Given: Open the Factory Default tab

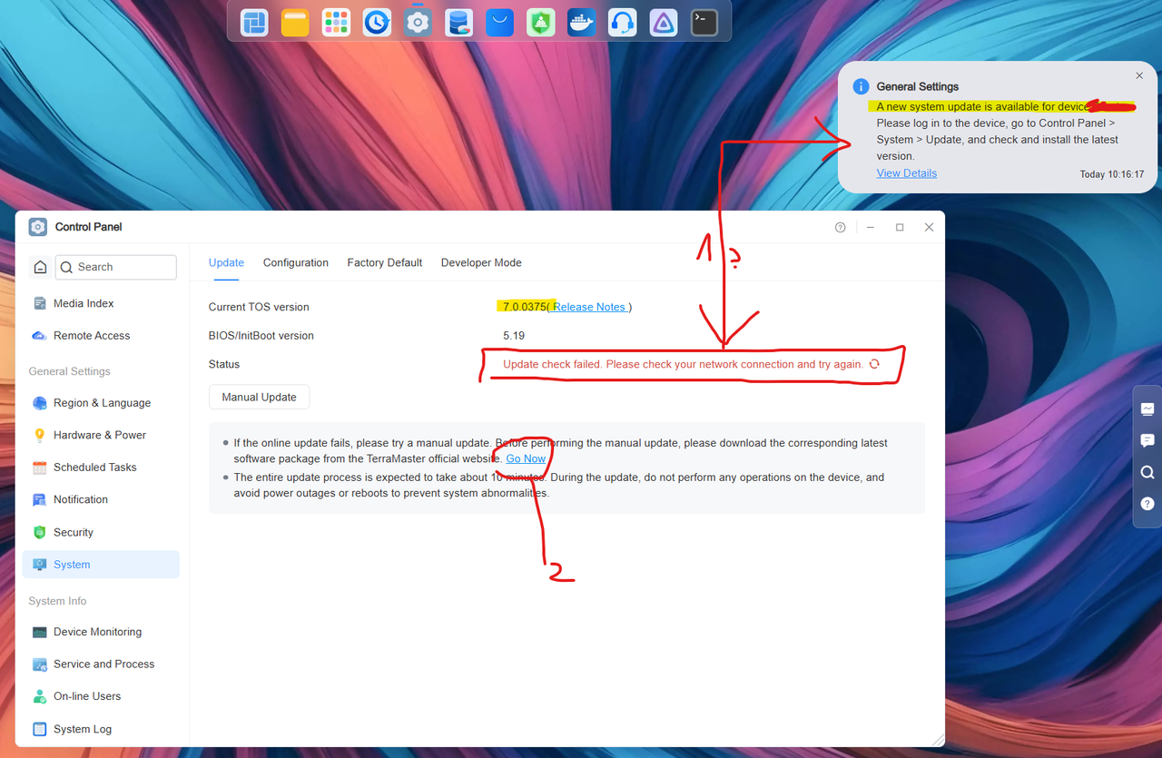Looking at the screenshot, I should click(385, 262).
